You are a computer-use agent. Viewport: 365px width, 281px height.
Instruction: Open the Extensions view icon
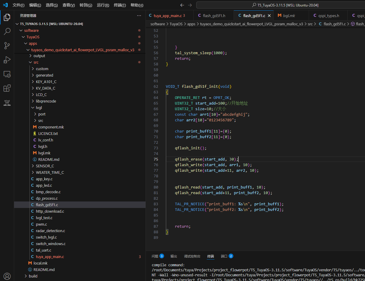pos(7,88)
